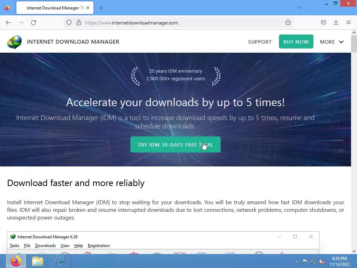Click the Help menu in IDM screenshot

78,246
